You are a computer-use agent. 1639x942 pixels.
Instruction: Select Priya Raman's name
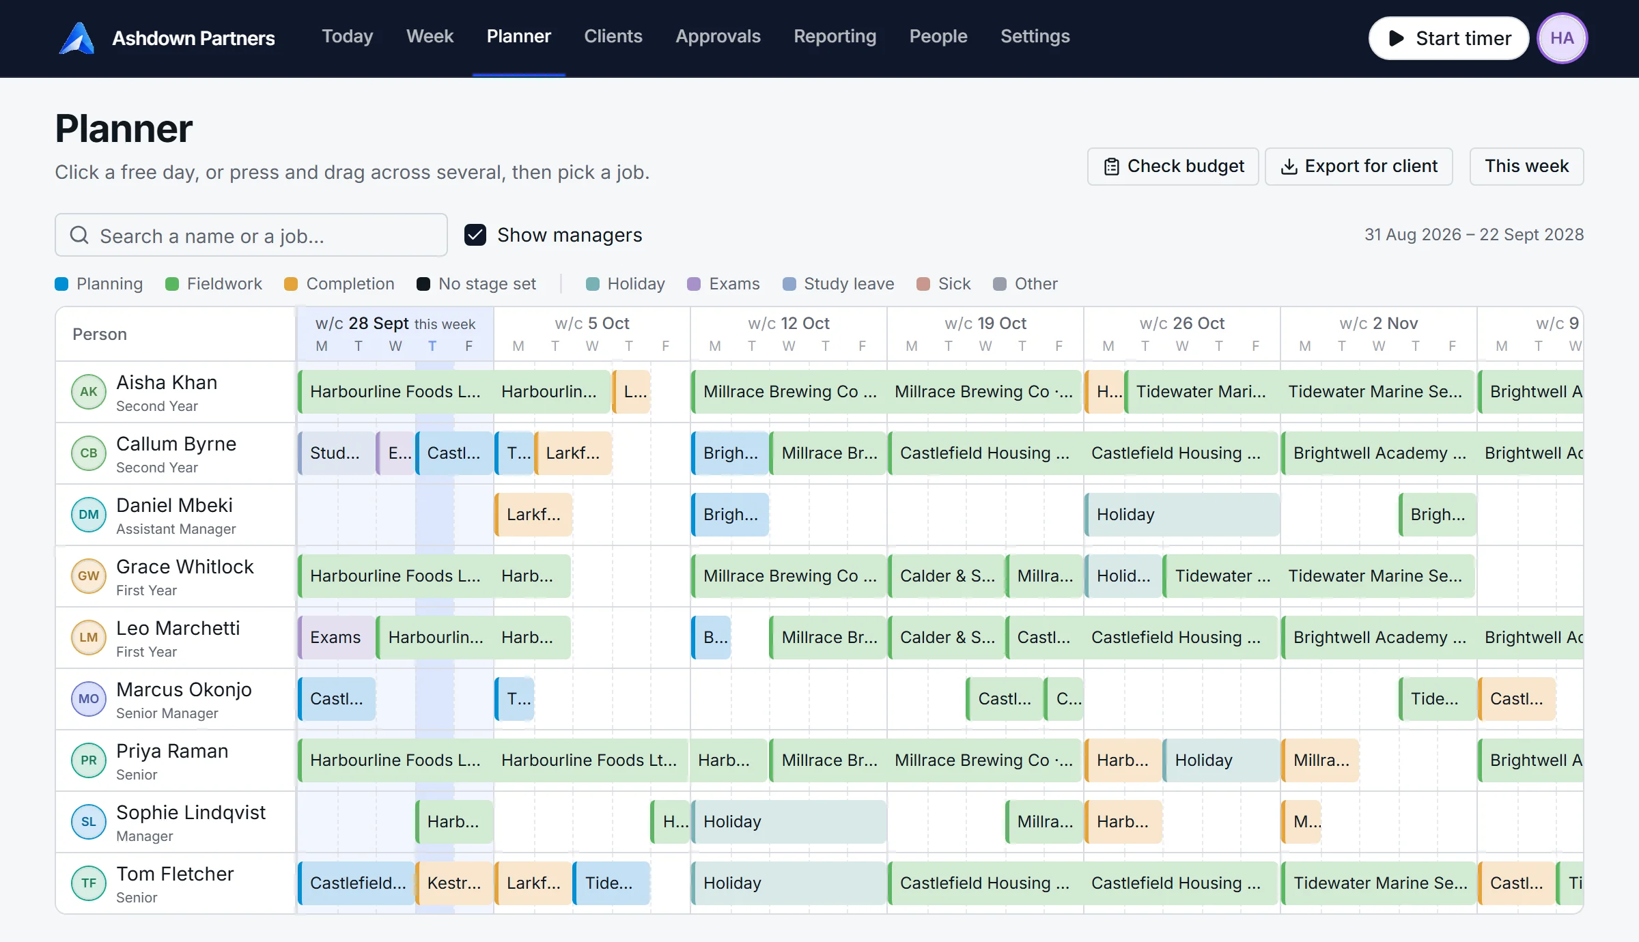pos(172,752)
